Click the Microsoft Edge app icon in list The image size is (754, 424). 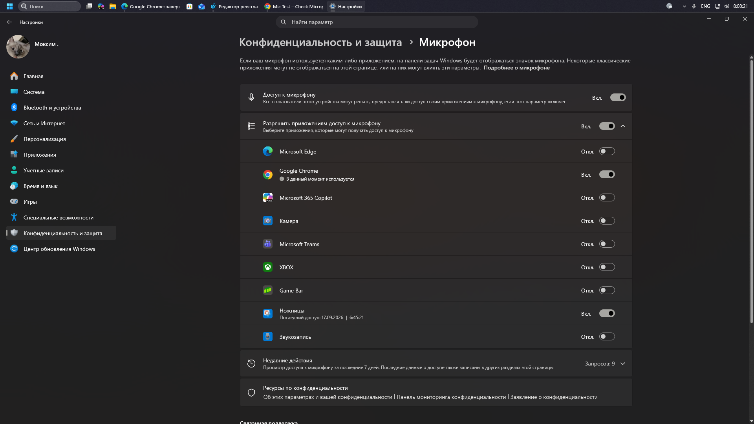268,152
